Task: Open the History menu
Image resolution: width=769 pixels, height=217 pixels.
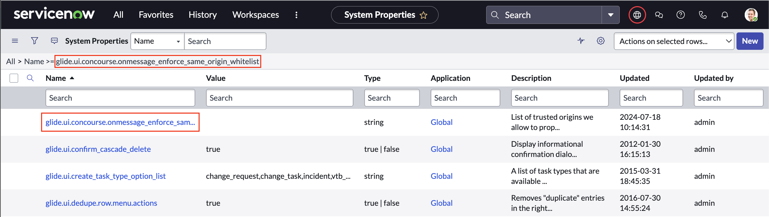Action: [x=203, y=15]
